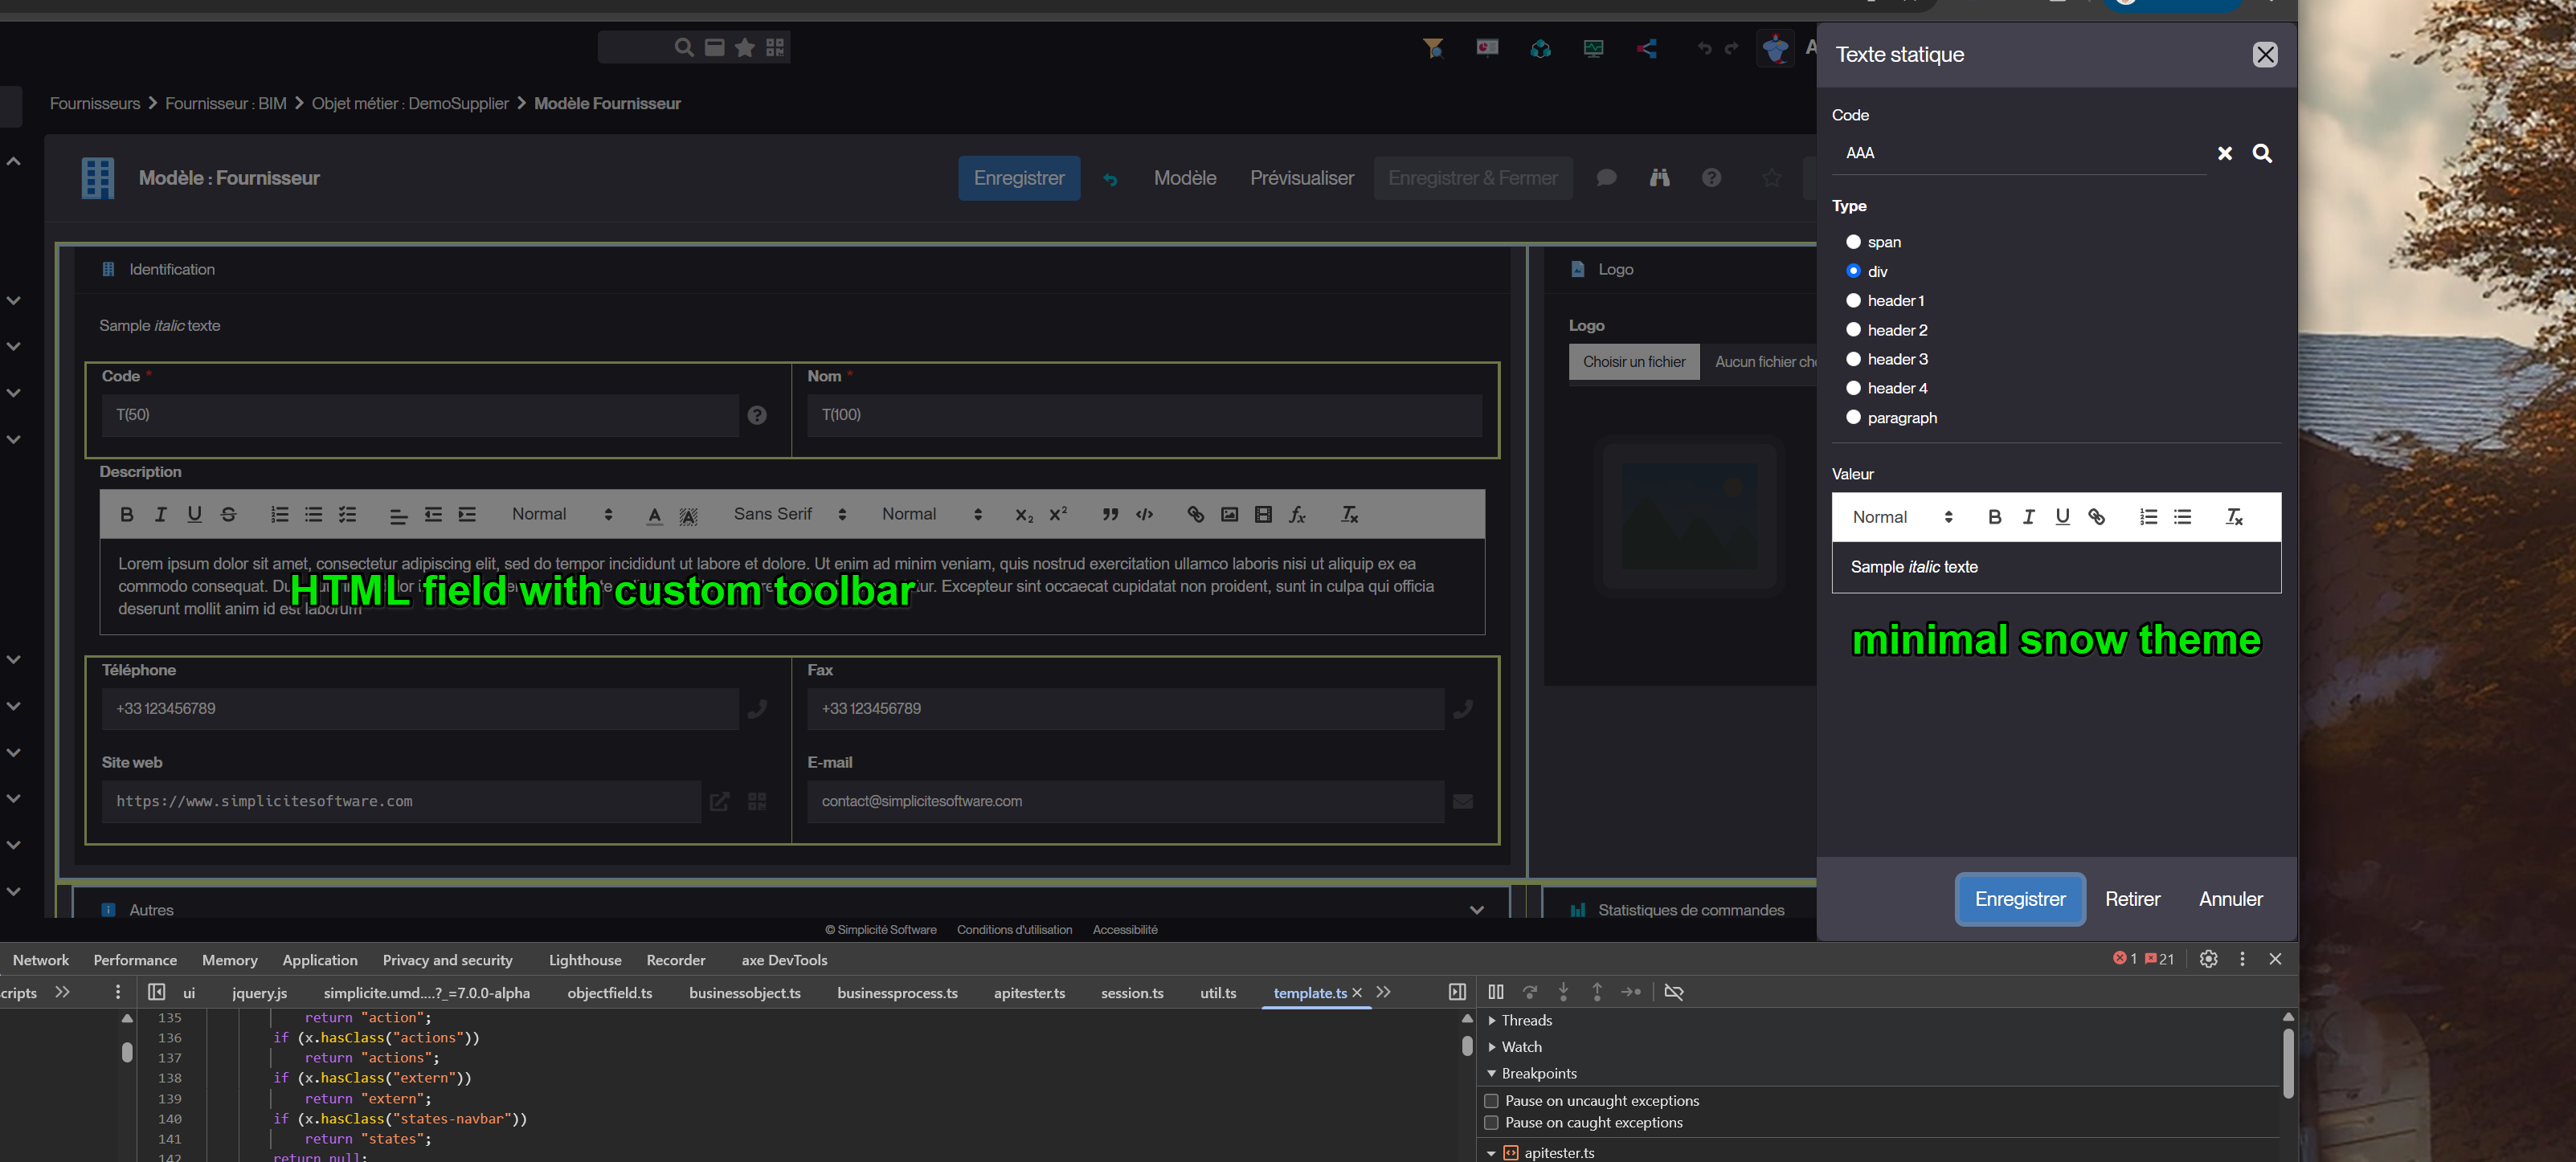This screenshot has width=2576, height=1162.
Task: Click the formula icon in Description toolbar
Action: (1297, 515)
